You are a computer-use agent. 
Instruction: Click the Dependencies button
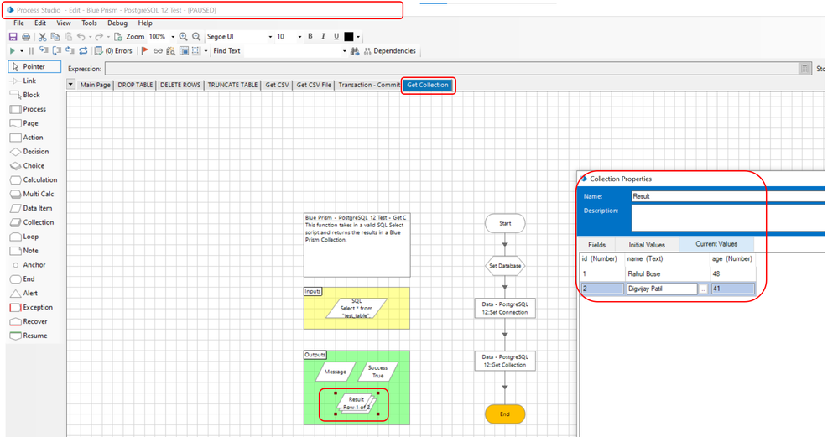click(x=388, y=51)
